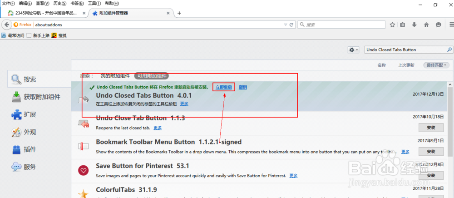Click 更多 link for Bookmark Toolbar Menu Button
454x198 pixels.
[x=405, y=152]
